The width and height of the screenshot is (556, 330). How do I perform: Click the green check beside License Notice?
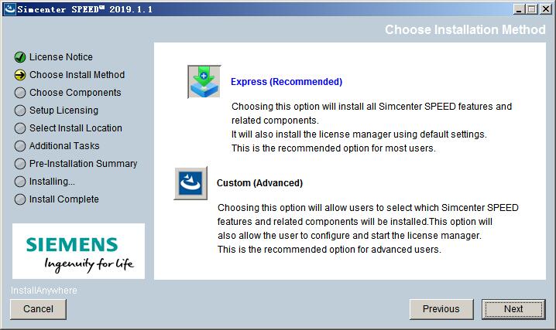(x=20, y=57)
